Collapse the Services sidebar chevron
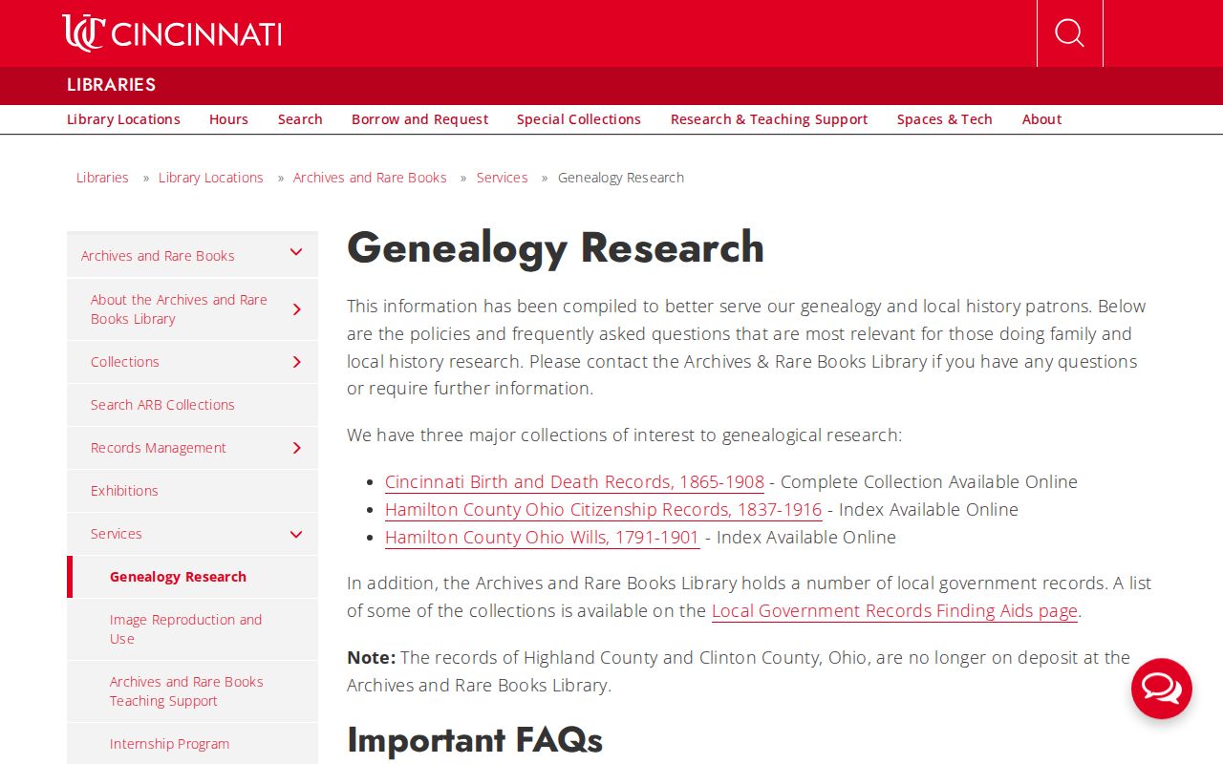1223x764 pixels. [x=296, y=534]
